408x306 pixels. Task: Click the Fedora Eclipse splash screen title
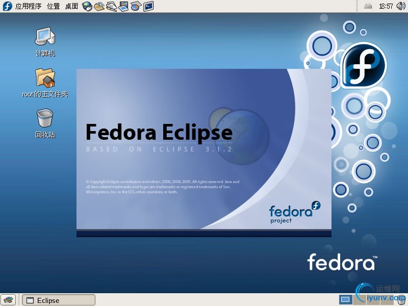(159, 133)
